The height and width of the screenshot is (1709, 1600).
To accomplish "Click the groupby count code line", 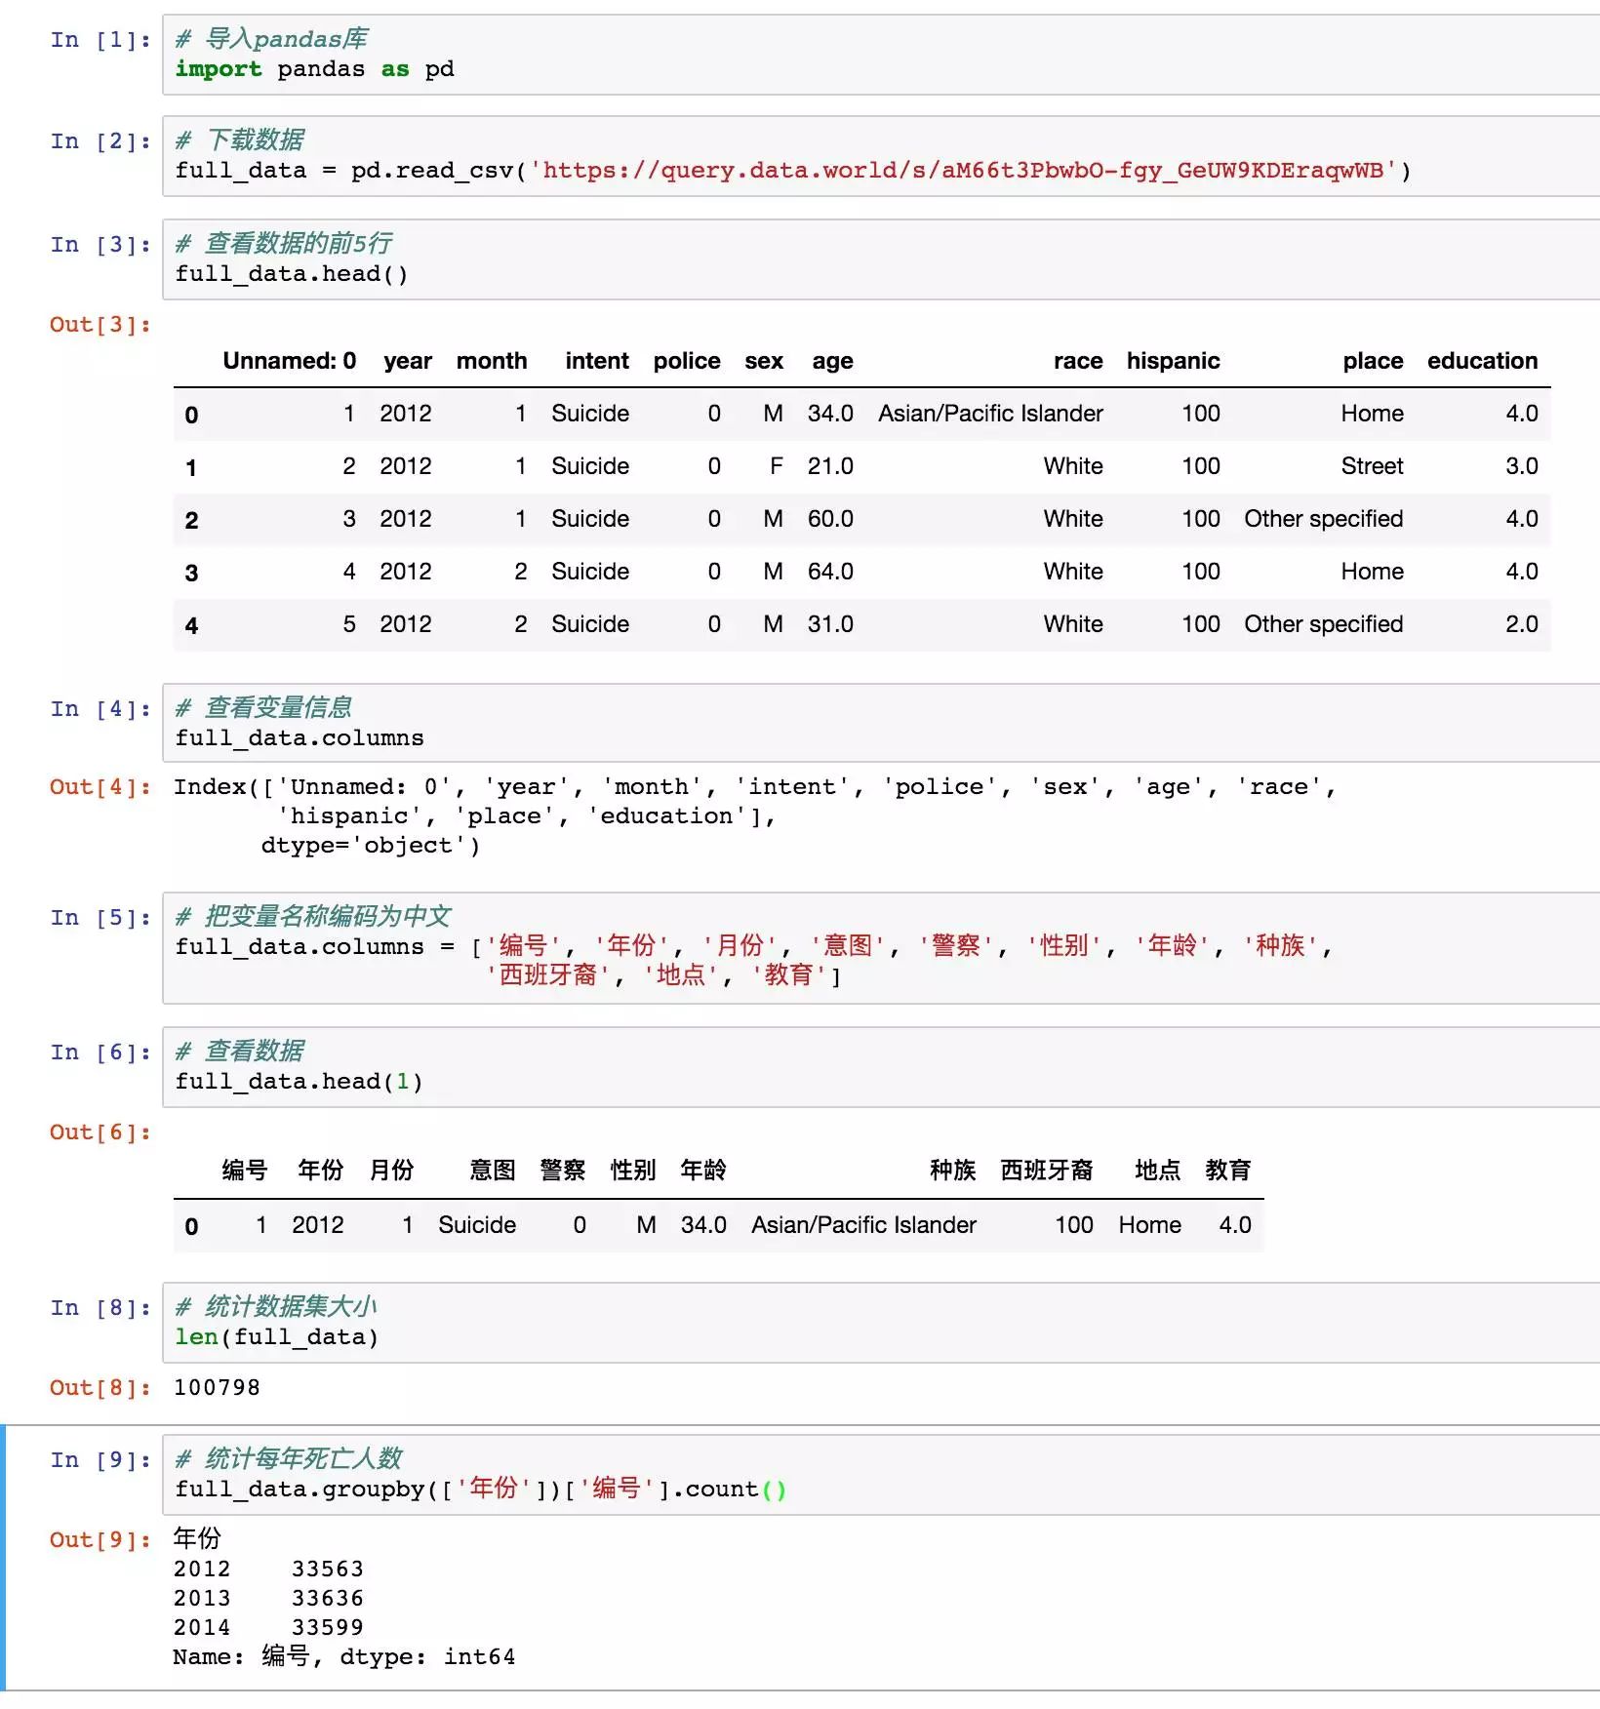I will tap(480, 1490).
